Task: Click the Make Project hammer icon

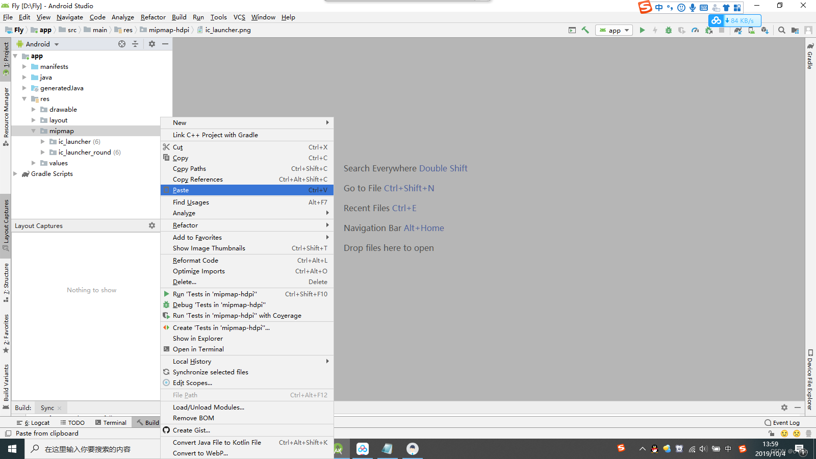Action: tap(585, 30)
